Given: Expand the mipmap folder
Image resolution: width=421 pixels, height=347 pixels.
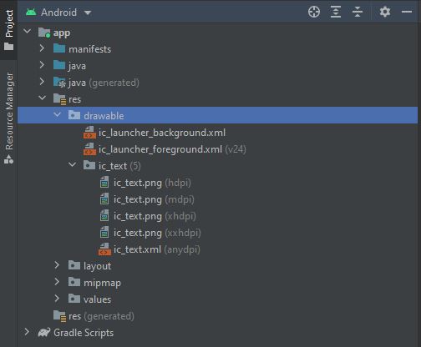Looking at the screenshot, I should (57, 282).
